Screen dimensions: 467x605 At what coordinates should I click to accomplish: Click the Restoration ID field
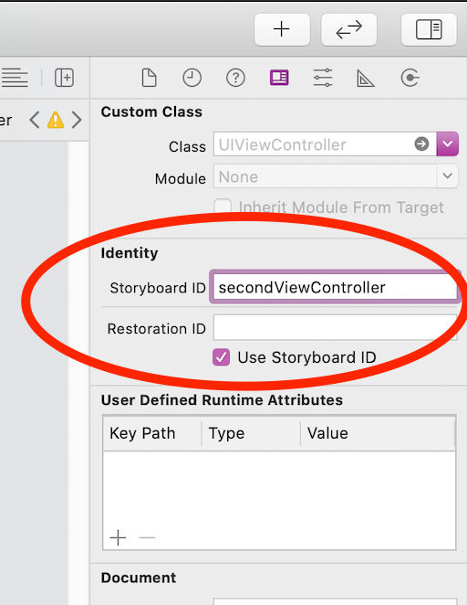(335, 327)
